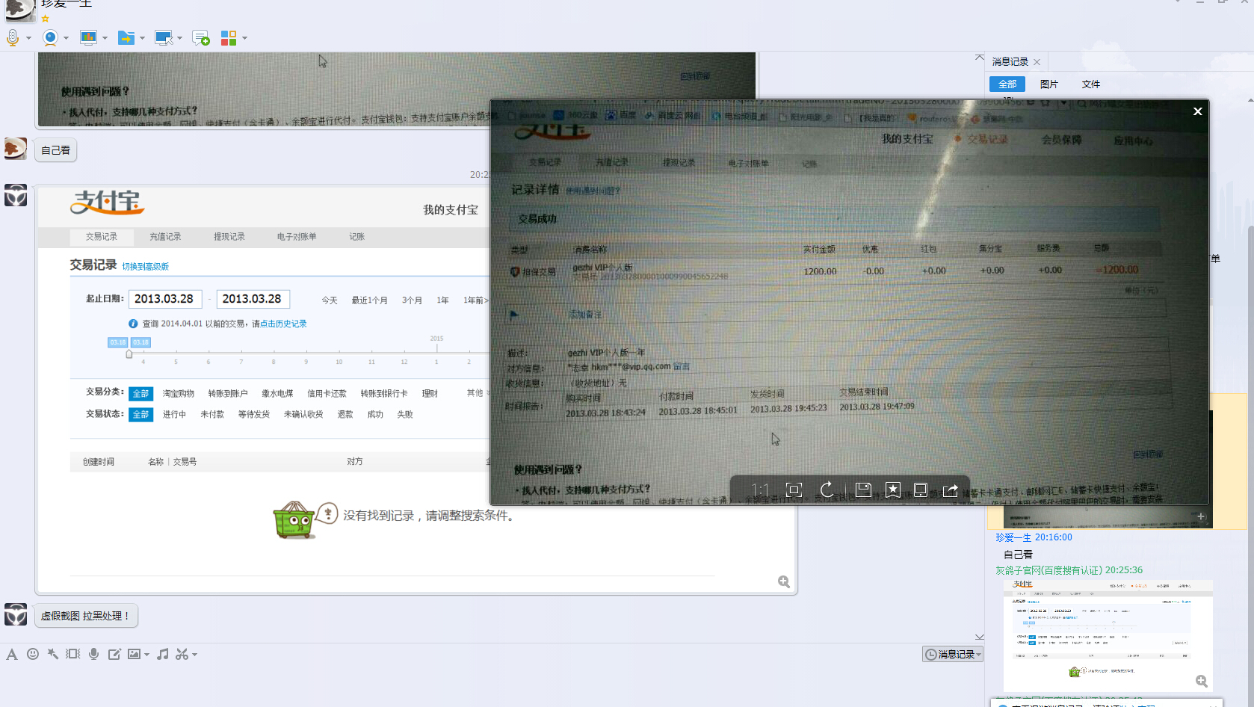The height and width of the screenshot is (707, 1254).
Task: Set image viewer zoom to 1:1
Action: pos(759,490)
